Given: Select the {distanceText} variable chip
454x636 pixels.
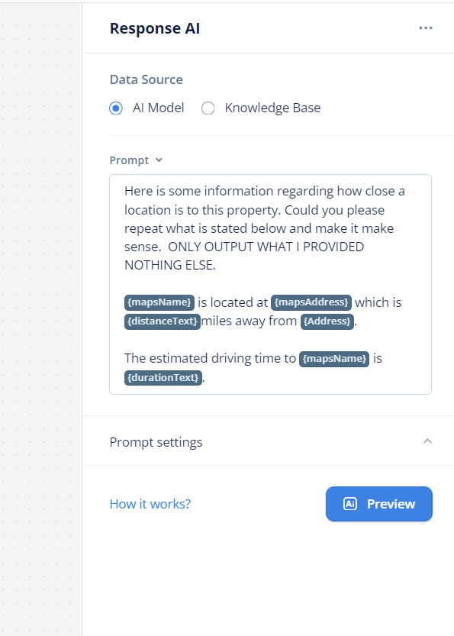Looking at the screenshot, I should (163, 321).
